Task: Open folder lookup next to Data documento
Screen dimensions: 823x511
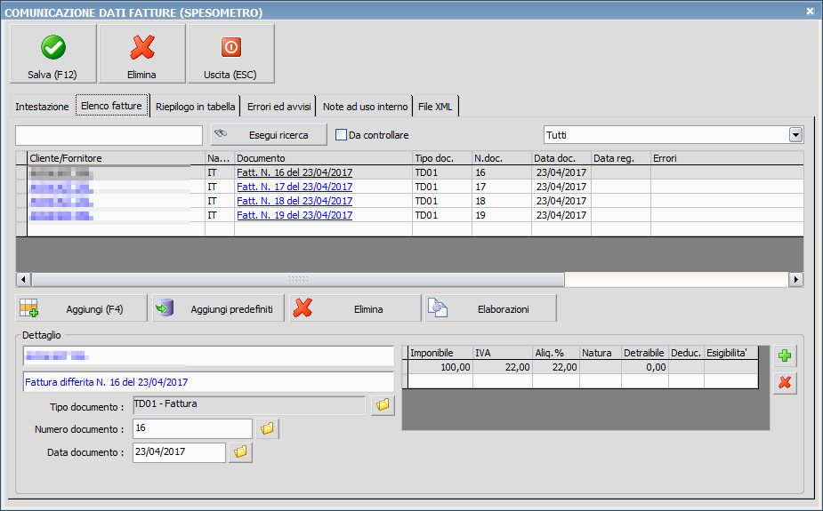Action: tap(240, 451)
